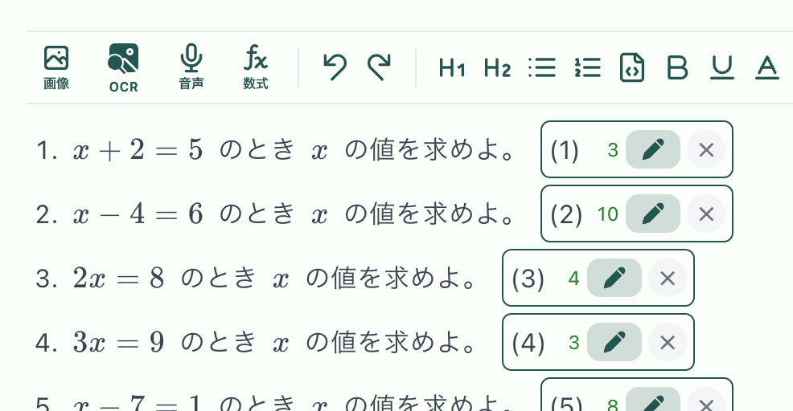The image size is (793, 411).
Task: Open the 数式 formula editor
Action: 256,67
